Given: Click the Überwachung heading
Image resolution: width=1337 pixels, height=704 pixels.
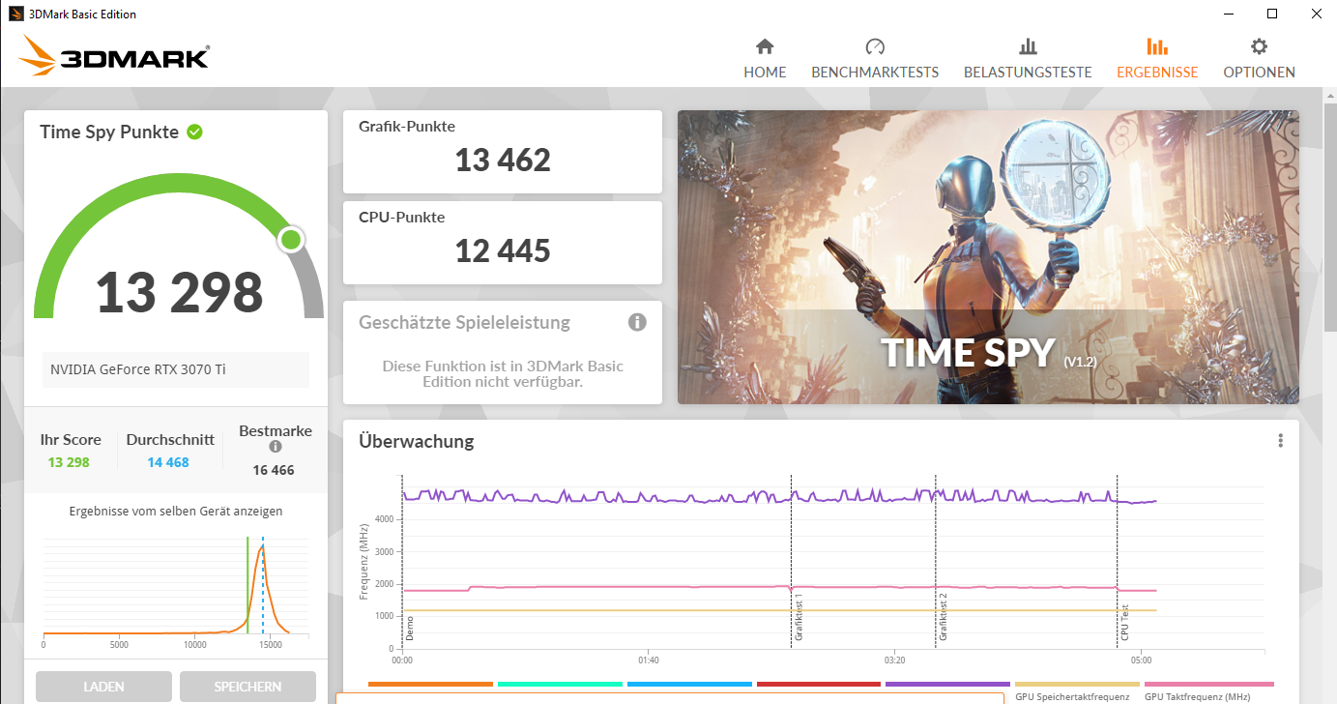Looking at the screenshot, I should point(416,442).
